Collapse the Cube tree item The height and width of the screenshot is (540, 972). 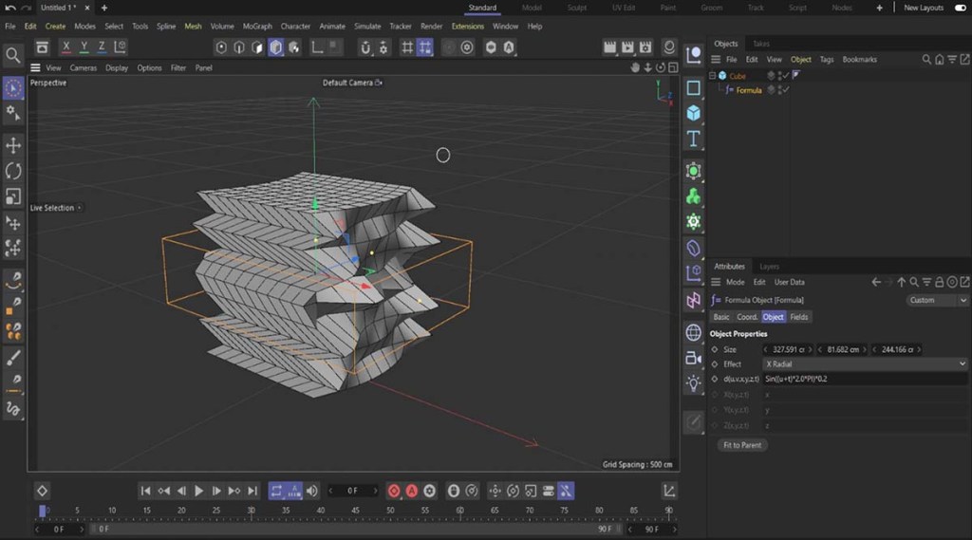pos(713,76)
